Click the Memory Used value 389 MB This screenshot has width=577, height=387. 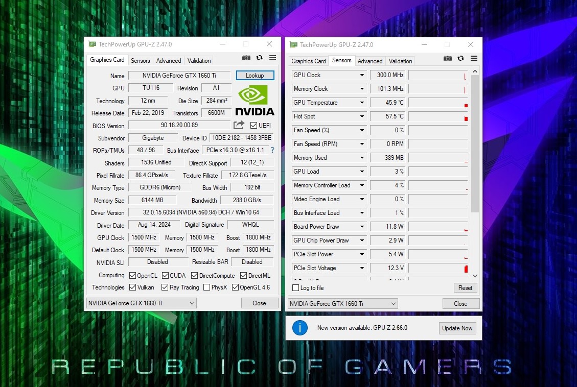click(387, 158)
